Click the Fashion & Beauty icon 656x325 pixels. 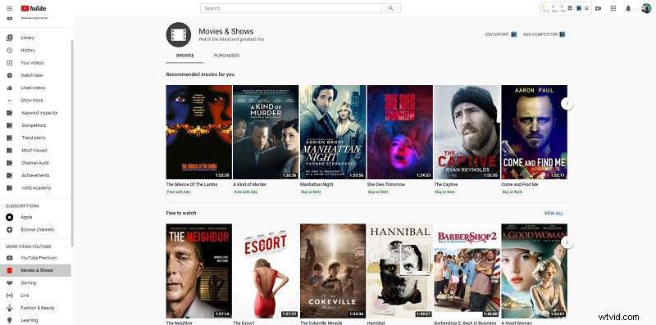click(10, 308)
